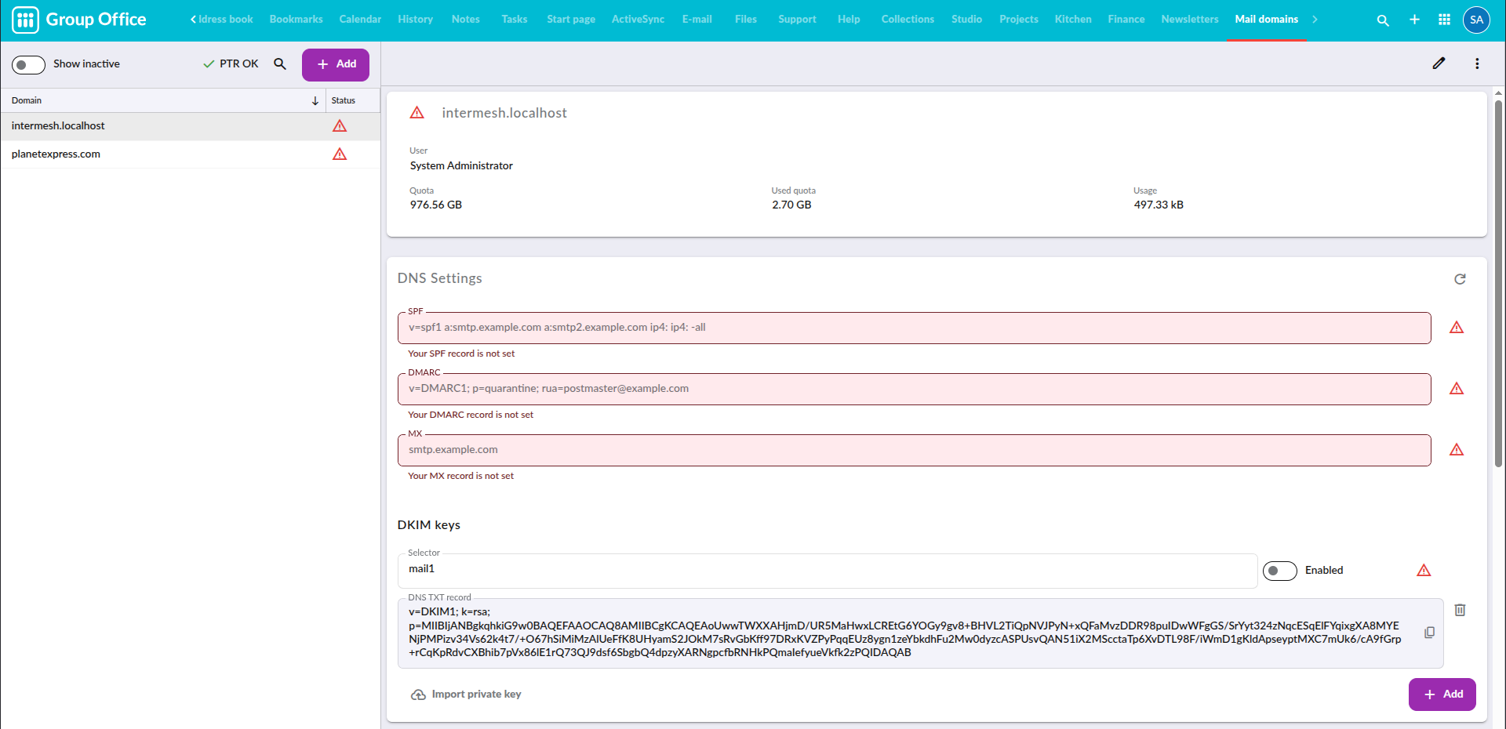1506x729 pixels.
Task: Switch to the Tasks tab
Action: [514, 20]
